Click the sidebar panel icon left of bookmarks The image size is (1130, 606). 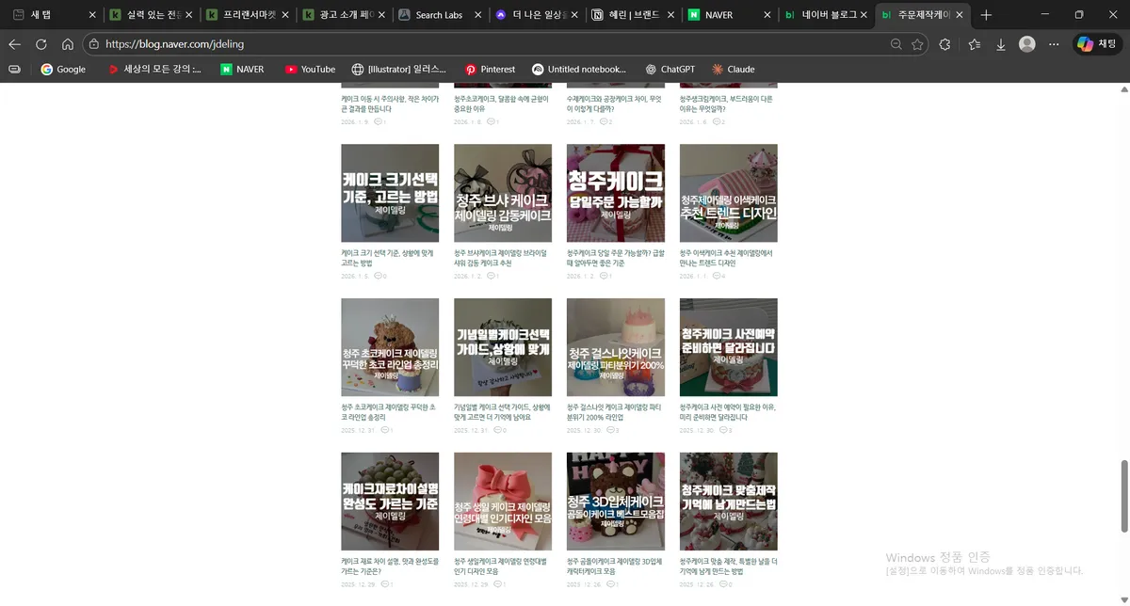click(x=13, y=69)
